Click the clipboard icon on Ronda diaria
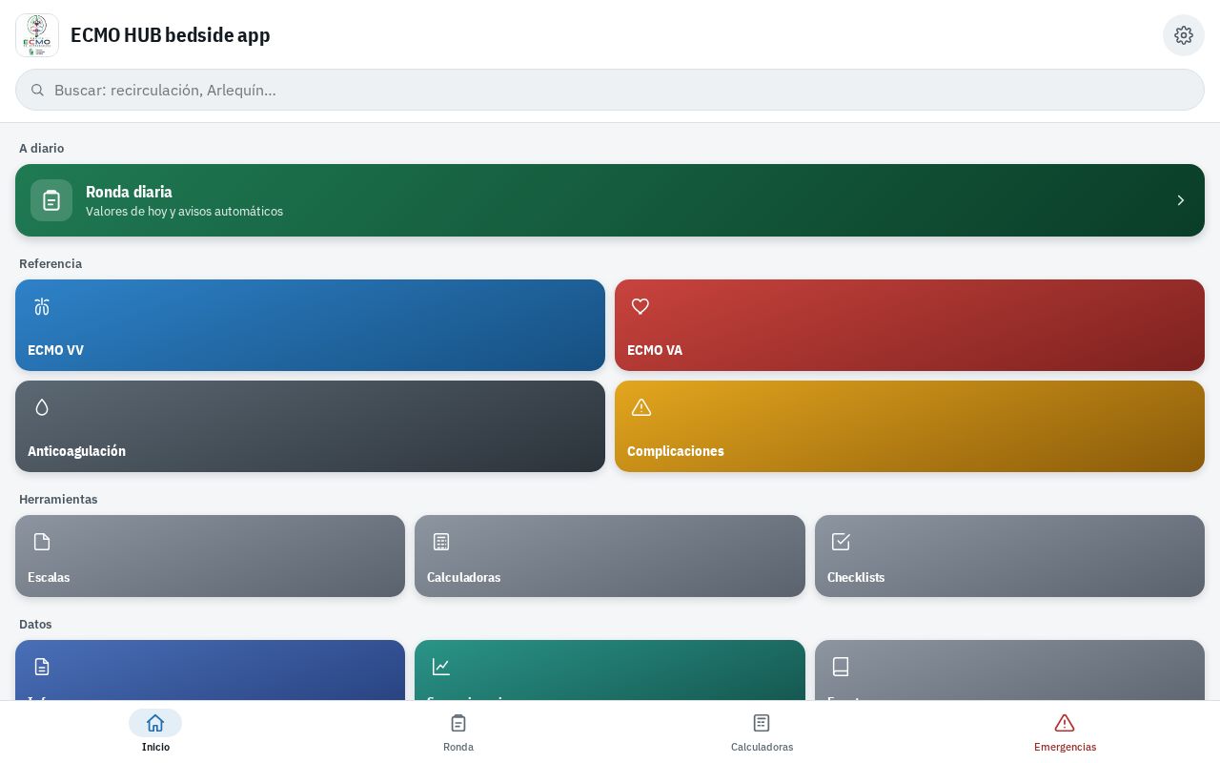 (51, 200)
